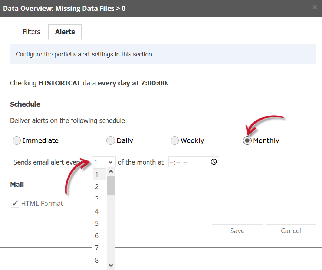Click the clock icon in the time field
Viewport: 322px width, 270px height.
coord(213,162)
